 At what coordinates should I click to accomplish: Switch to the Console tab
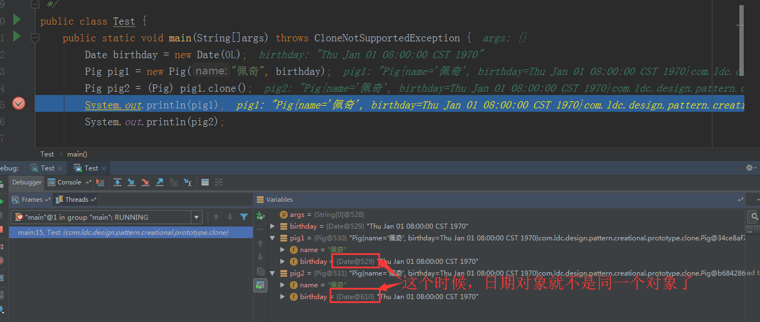click(70, 182)
